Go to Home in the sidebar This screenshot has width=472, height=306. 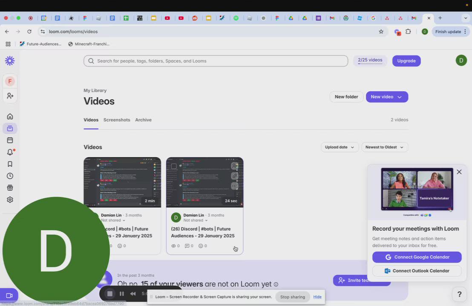tap(10, 116)
